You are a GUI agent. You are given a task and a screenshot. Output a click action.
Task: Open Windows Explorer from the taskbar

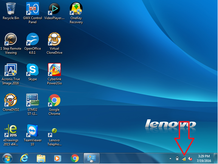pos(41,158)
